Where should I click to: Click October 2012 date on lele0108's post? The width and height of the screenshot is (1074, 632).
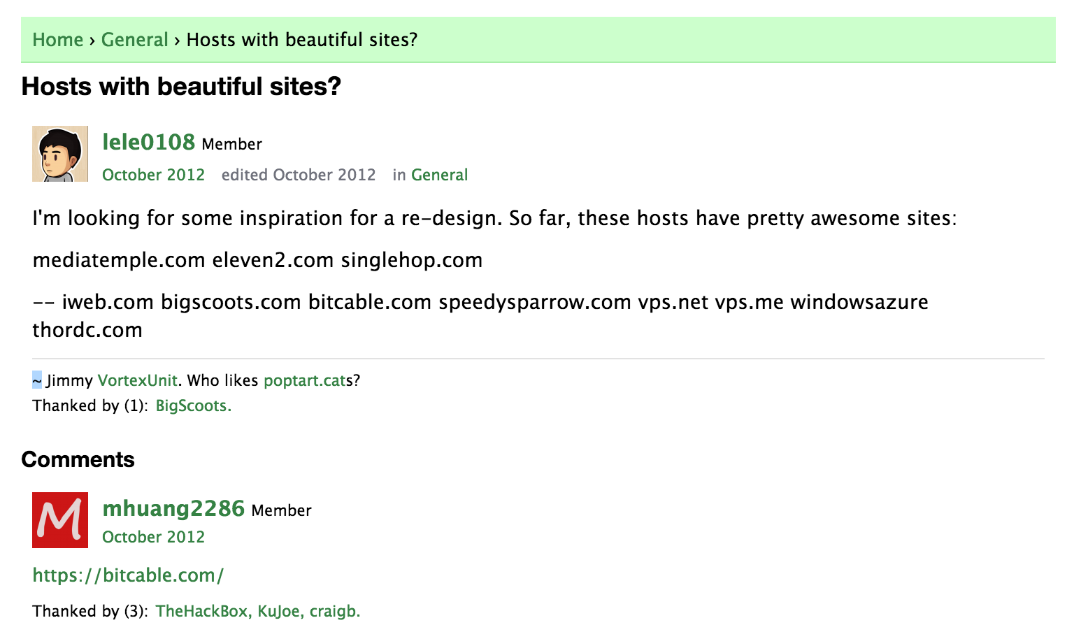coord(153,175)
